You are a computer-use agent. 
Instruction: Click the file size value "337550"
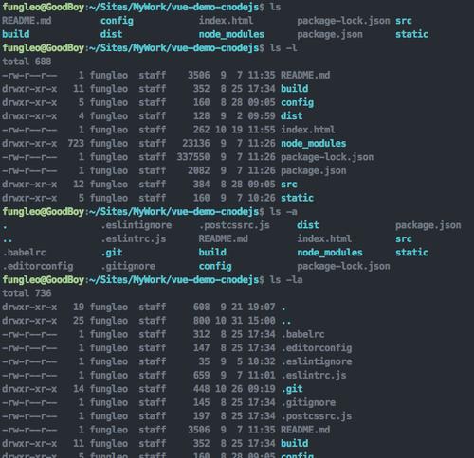(193, 157)
